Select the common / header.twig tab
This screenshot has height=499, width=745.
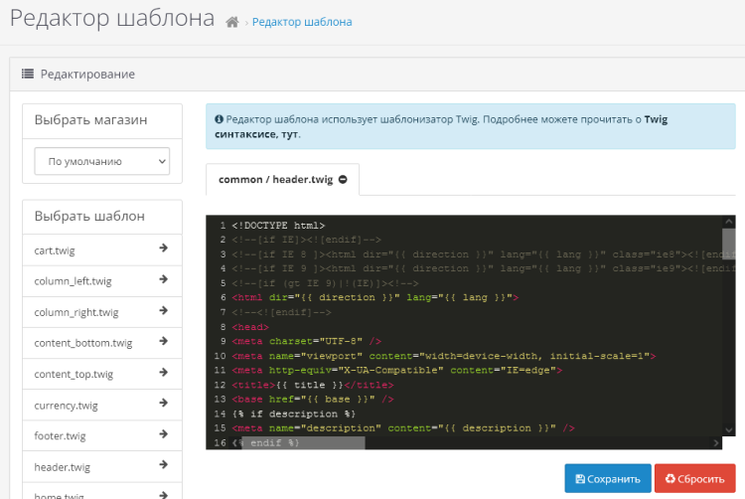tap(276, 180)
